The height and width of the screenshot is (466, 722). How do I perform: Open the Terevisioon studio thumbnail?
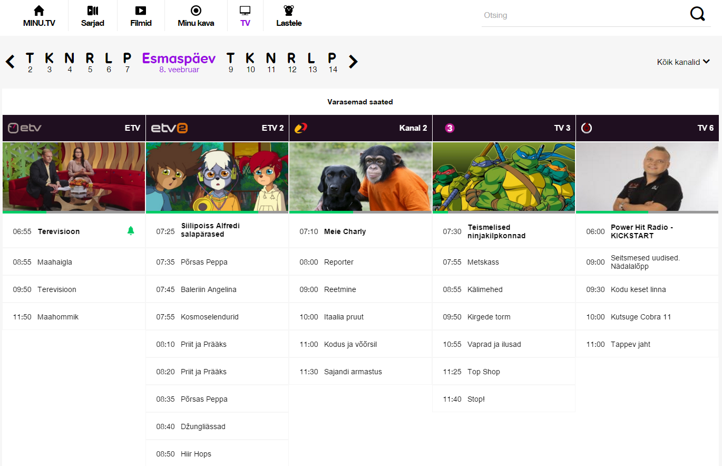[74, 177]
